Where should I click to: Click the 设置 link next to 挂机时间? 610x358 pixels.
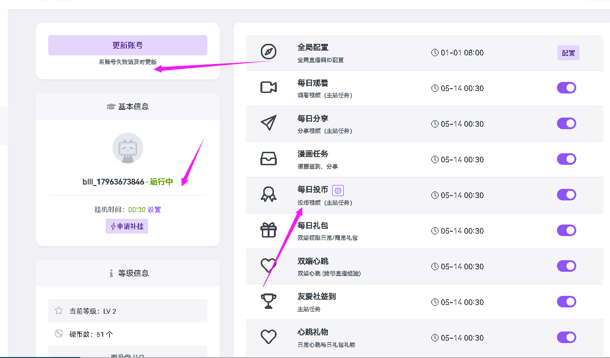[x=154, y=210]
